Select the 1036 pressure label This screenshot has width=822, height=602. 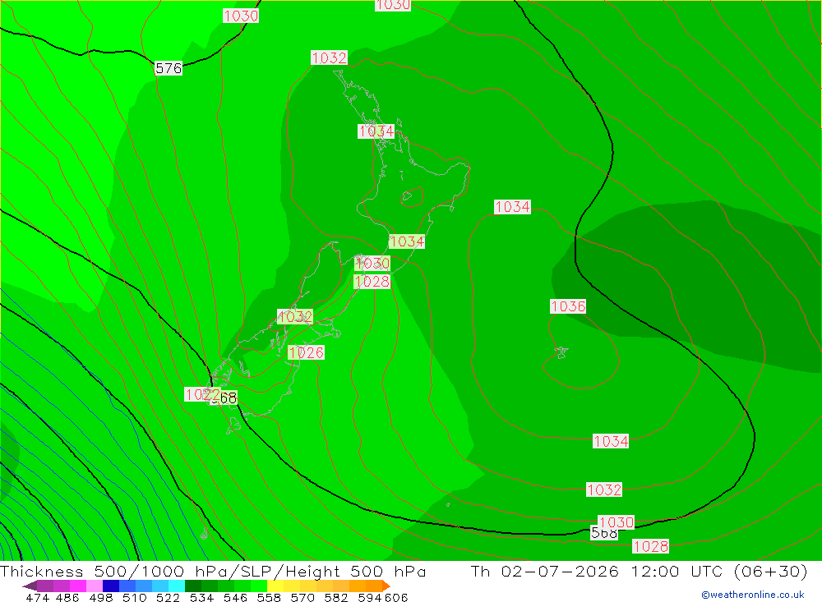coord(568,306)
